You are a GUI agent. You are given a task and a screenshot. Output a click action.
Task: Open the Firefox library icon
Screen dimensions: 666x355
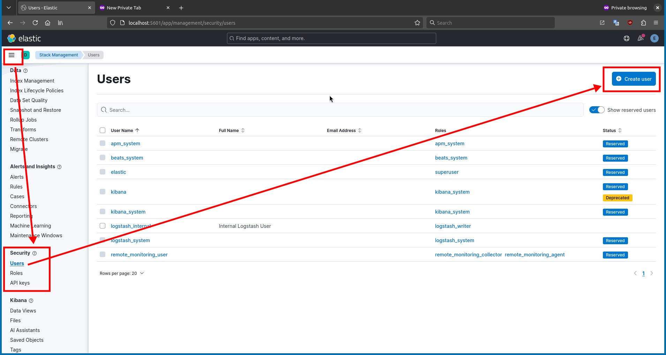[x=60, y=23]
